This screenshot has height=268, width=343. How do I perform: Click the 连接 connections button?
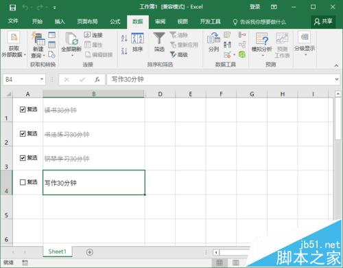pos(93,35)
